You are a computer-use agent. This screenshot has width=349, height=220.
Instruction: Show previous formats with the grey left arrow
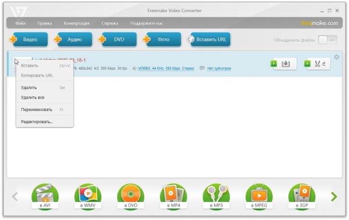coord(15,197)
